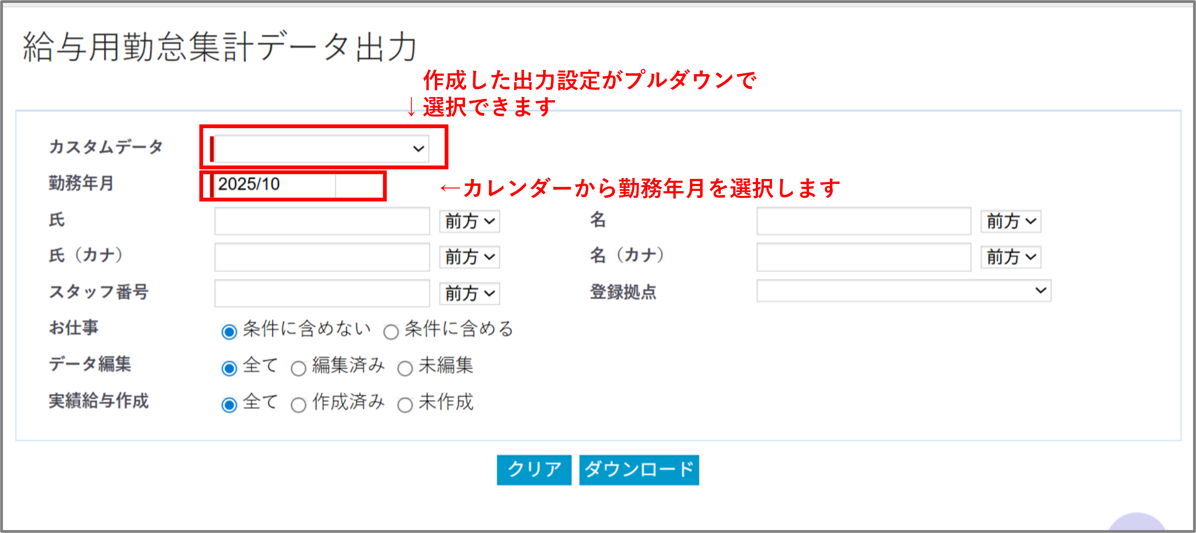Open the 前方 dropdown next to スタッフ番号
This screenshot has height=533, width=1196.
[469, 293]
